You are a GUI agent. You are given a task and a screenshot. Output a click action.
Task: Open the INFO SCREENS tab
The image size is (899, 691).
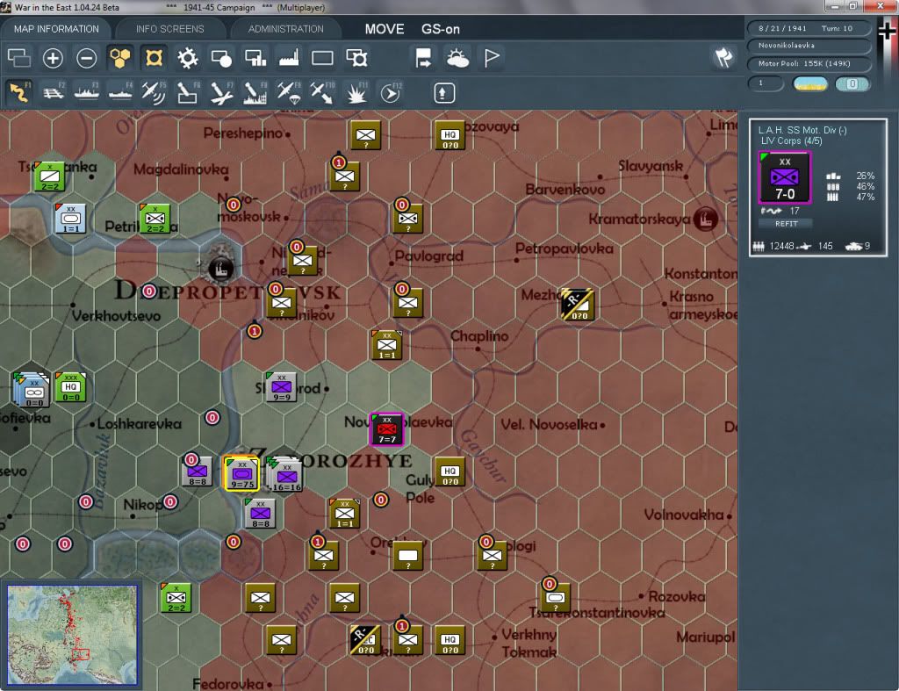[x=169, y=29]
